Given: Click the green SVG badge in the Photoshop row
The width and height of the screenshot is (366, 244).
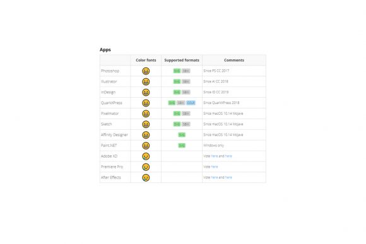Looking at the screenshot, I should click(x=177, y=71).
